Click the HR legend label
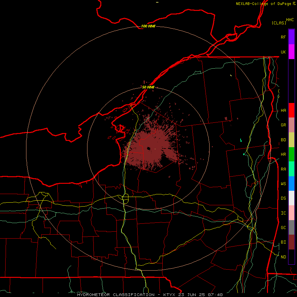This screenshot has width=297, height=297. pyautogui.click(x=283, y=154)
